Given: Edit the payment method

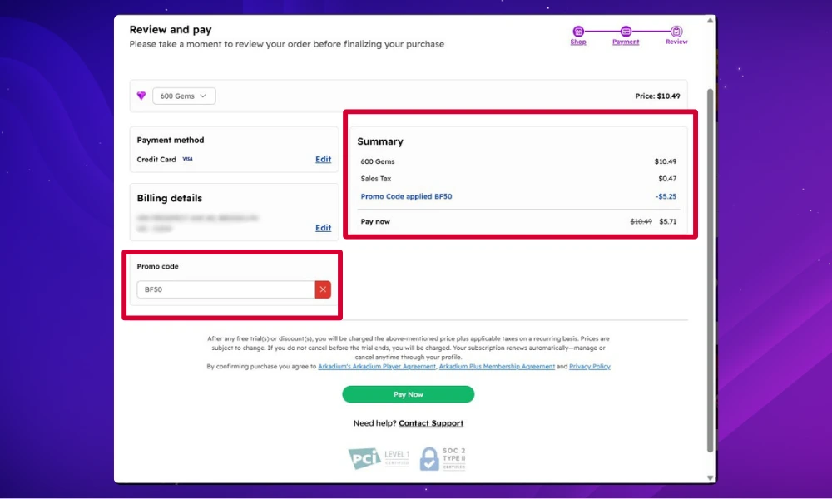Looking at the screenshot, I should 323,159.
